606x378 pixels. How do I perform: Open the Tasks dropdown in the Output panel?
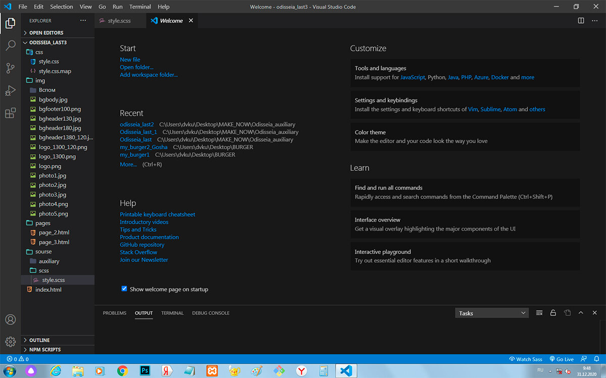(491, 312)
